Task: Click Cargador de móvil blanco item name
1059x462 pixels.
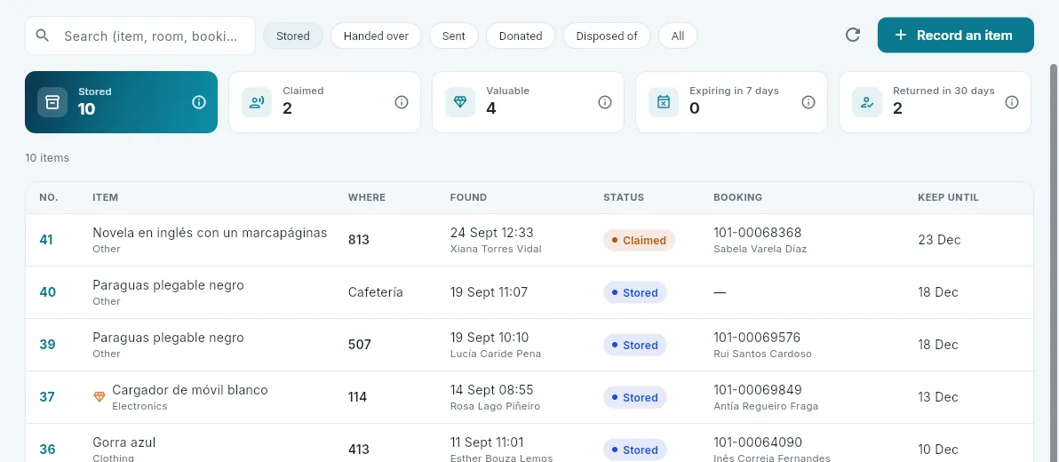Action: tap(190, 390)
